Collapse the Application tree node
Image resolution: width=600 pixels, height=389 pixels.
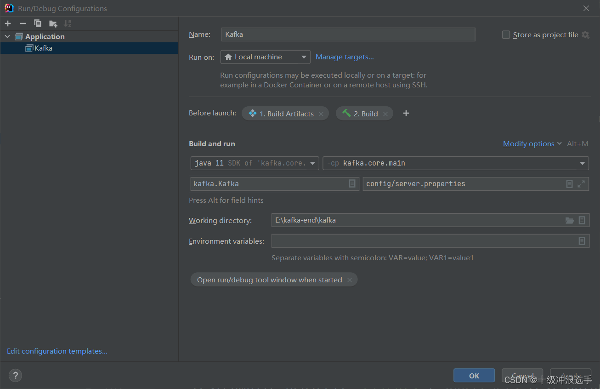coord(7,36)
